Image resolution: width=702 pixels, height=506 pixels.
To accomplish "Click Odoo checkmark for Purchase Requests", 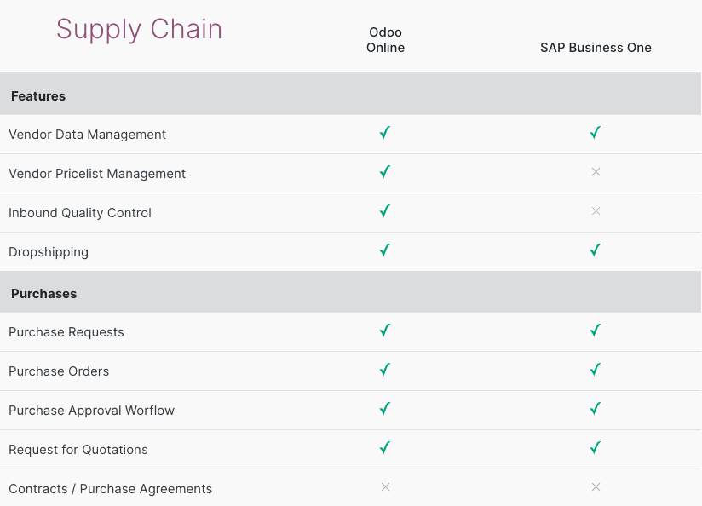I will [x=385, y=331].
